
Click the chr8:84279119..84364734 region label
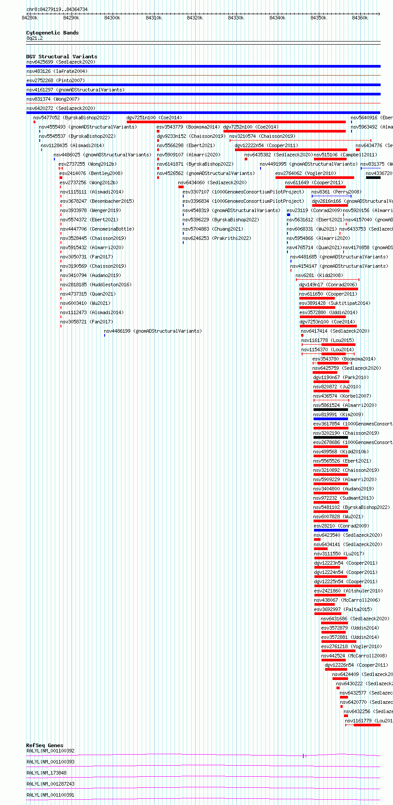click(x=57, y=9)
